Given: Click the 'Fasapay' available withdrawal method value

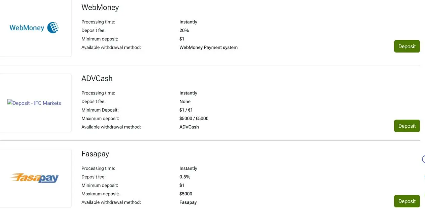Looking at the screenshot, I should pyautogui.click(x=188, y=202).
